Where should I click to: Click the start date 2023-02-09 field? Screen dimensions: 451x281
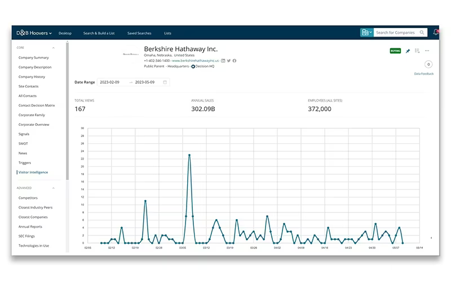109,82
